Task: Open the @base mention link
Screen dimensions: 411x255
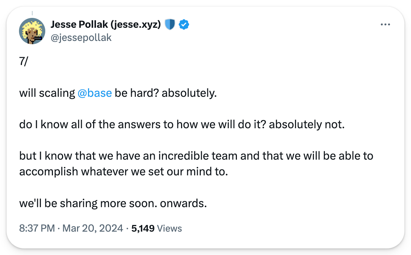Action: [95, 93]
